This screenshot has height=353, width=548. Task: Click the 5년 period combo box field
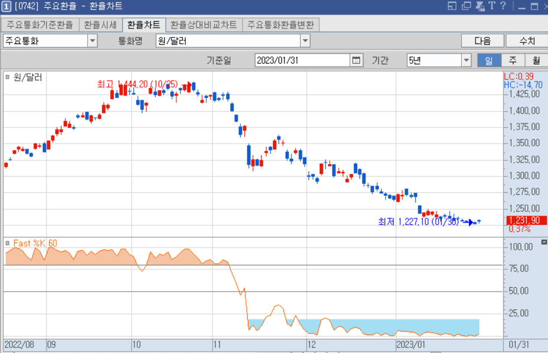[x=439, y=60]
